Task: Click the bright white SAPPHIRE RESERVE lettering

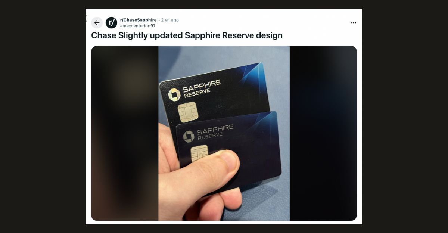Action: pyautogui.click(x=202, y=89)
